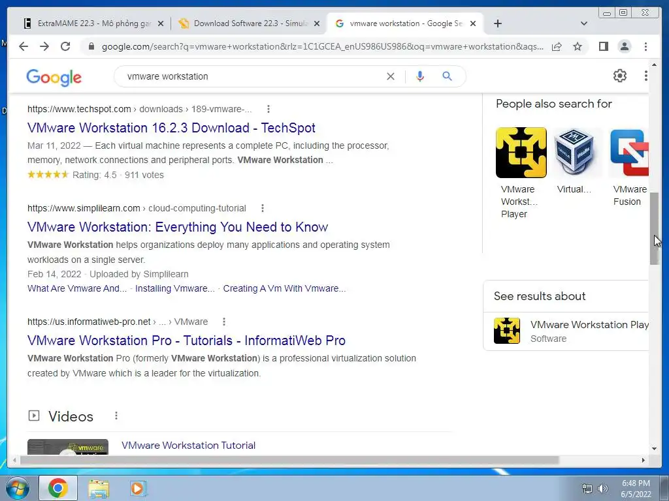669x501 pixels.
Task: Open the Windows Start menu
Action: coord(17,488)
